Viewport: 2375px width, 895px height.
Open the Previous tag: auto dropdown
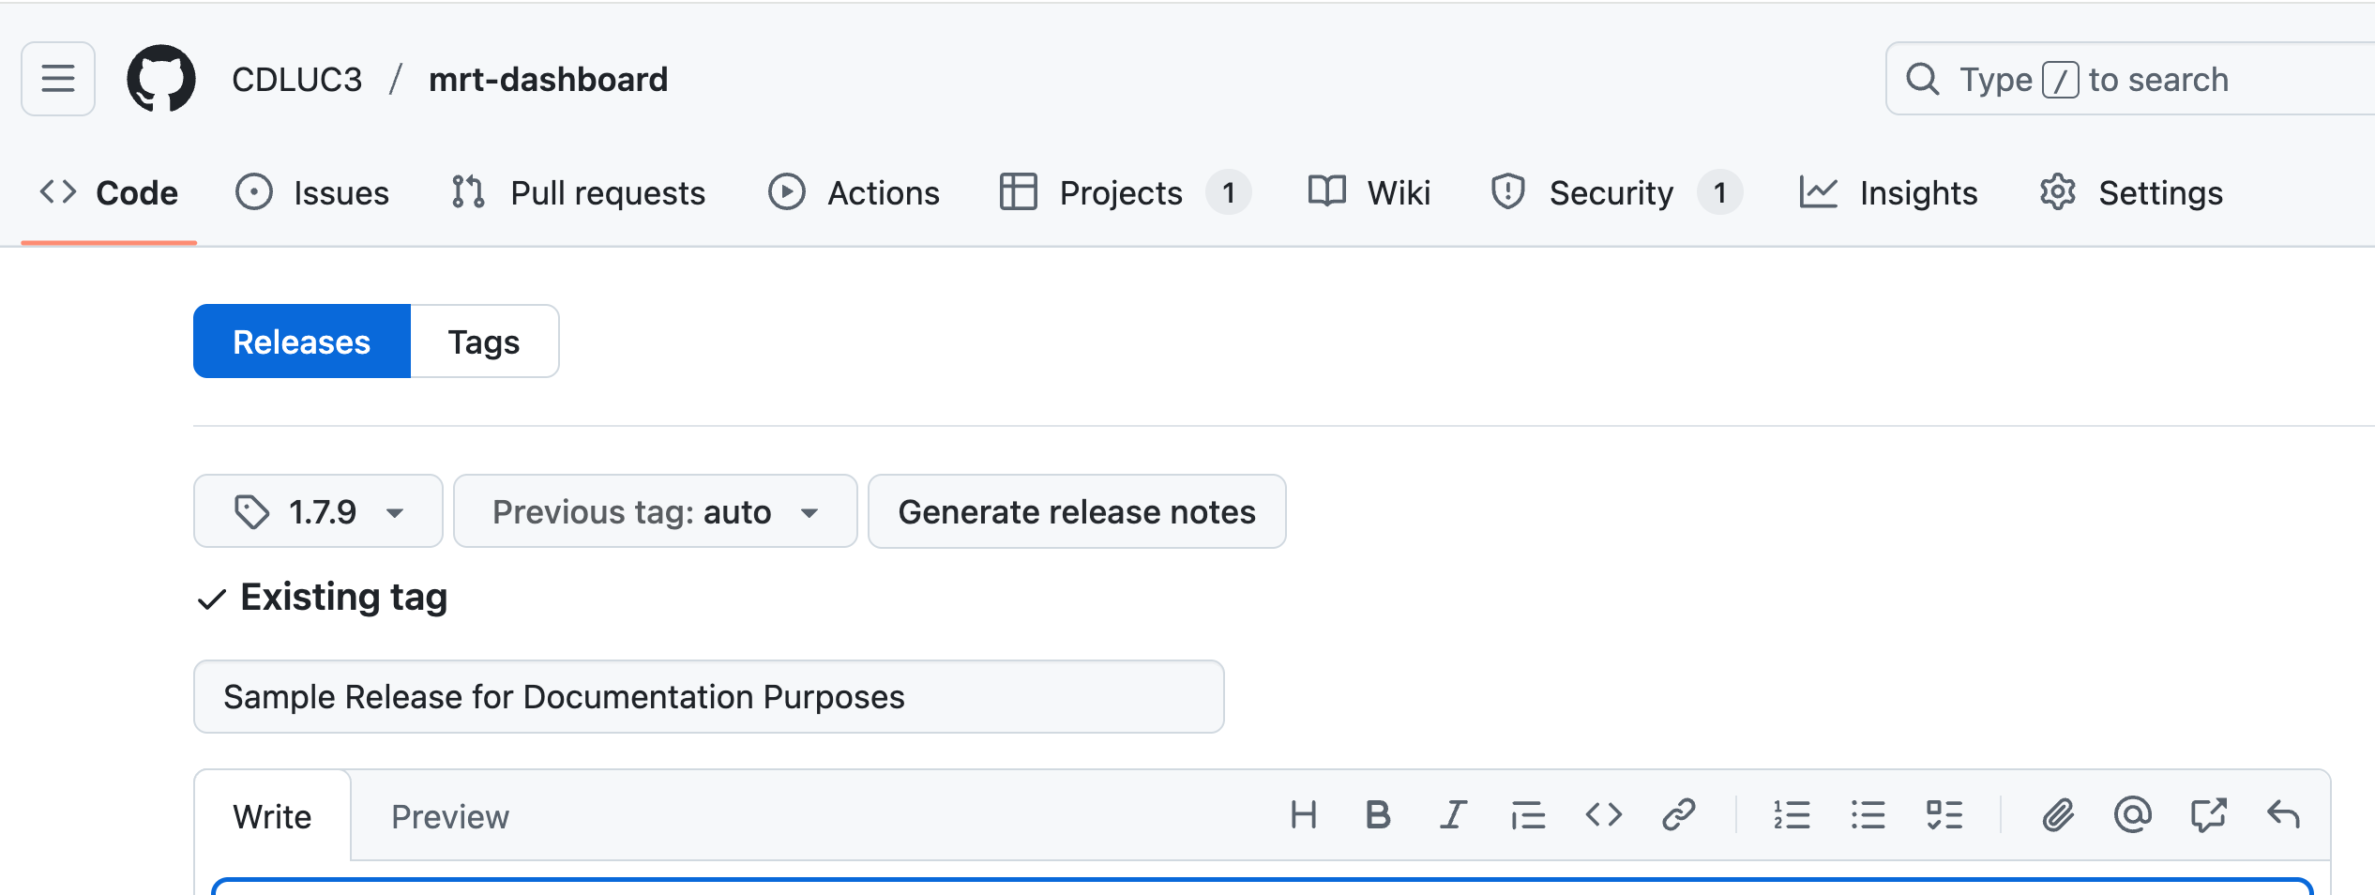656,511
